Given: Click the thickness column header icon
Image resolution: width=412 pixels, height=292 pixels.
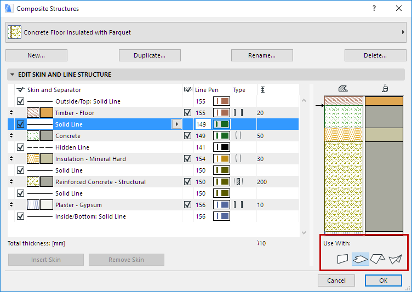Looking at the screenshot, I should 262,90.
